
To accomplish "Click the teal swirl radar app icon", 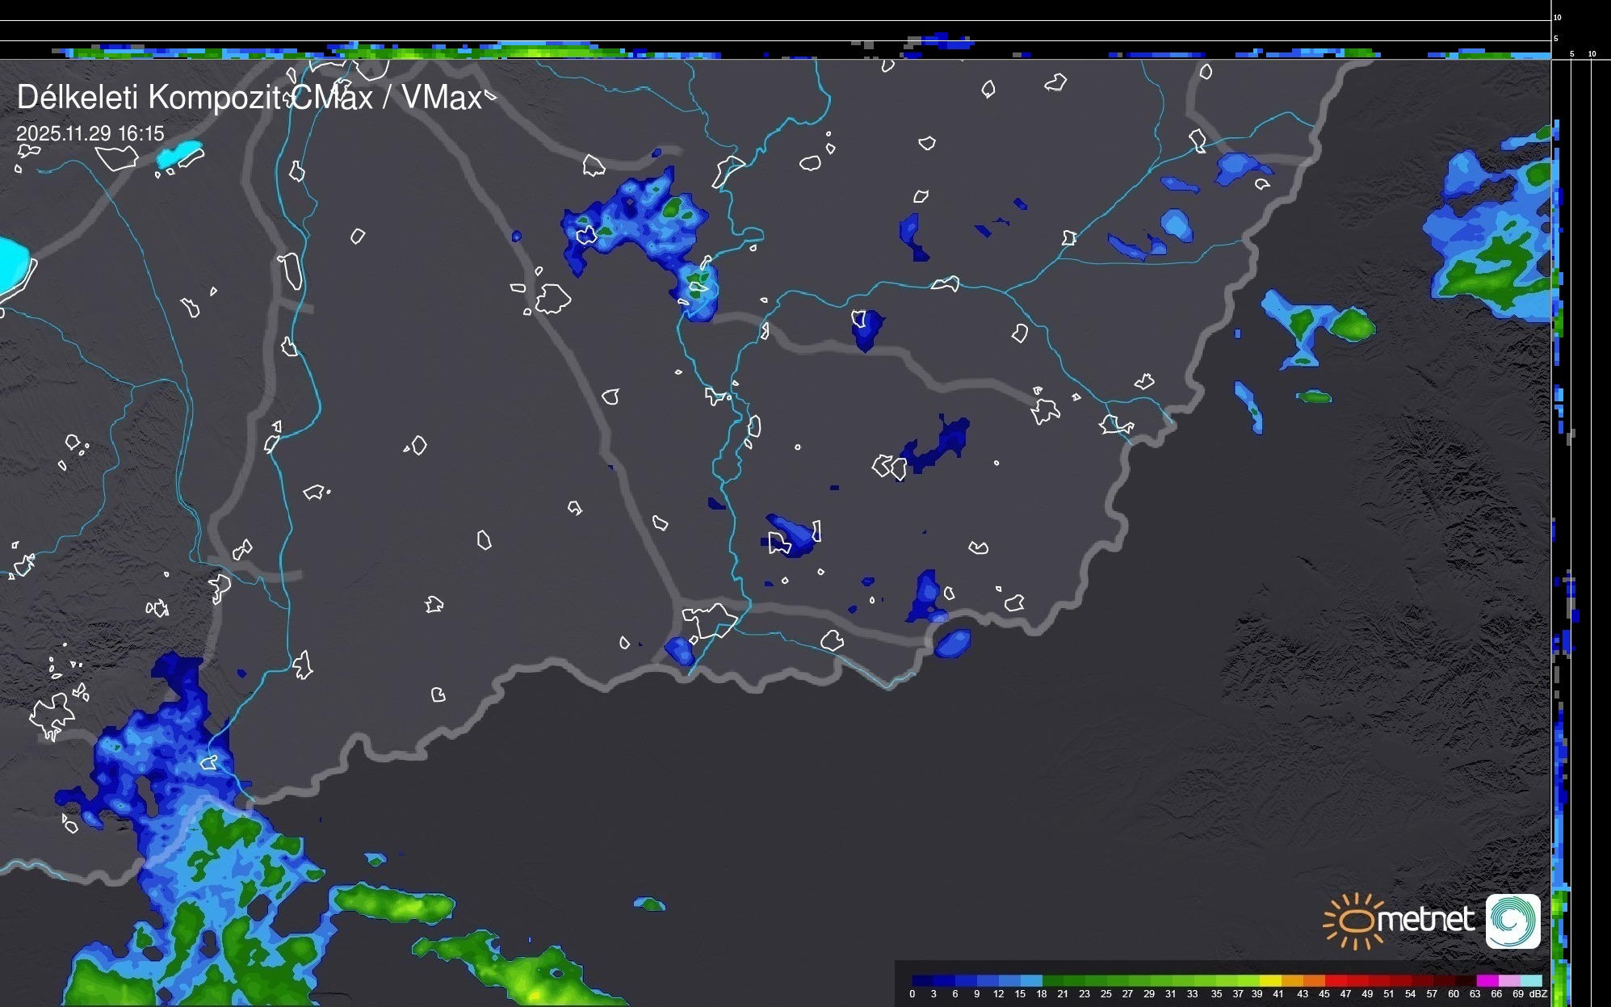I will click(x=1512, y=921).
